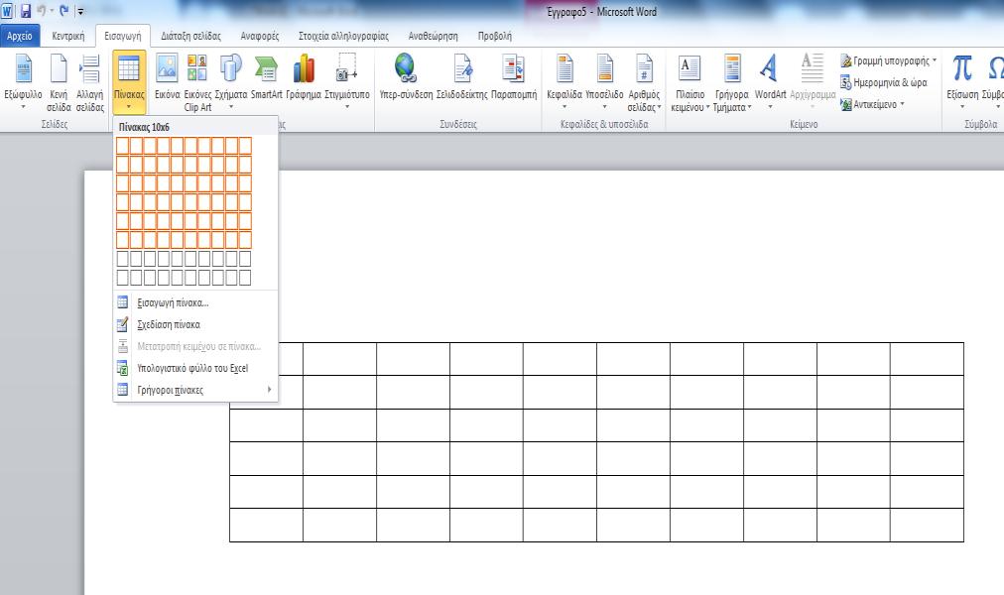Switch to the Κεντρική ribbon tab

67,36
